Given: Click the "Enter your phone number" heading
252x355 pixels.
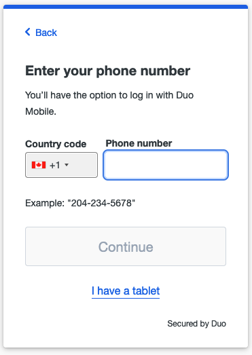Looking at the screenshot, I should tap(107, 71).
